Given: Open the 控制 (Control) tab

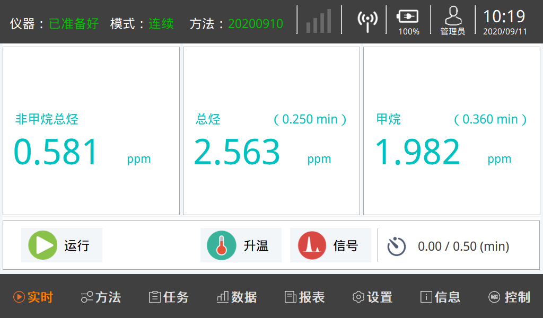Looking at the screenshot, I should point(509,297).
